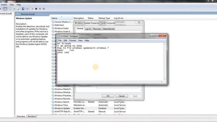This screenshot has height=122, width=217.
Task: Click the Apply button in the Properties dialog
Action: coord(135,96)
